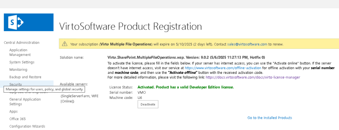Image resolution: width=339 pixels, height=130 pixels.
Task: Open General Application Settings
Action: pos(25,102)
